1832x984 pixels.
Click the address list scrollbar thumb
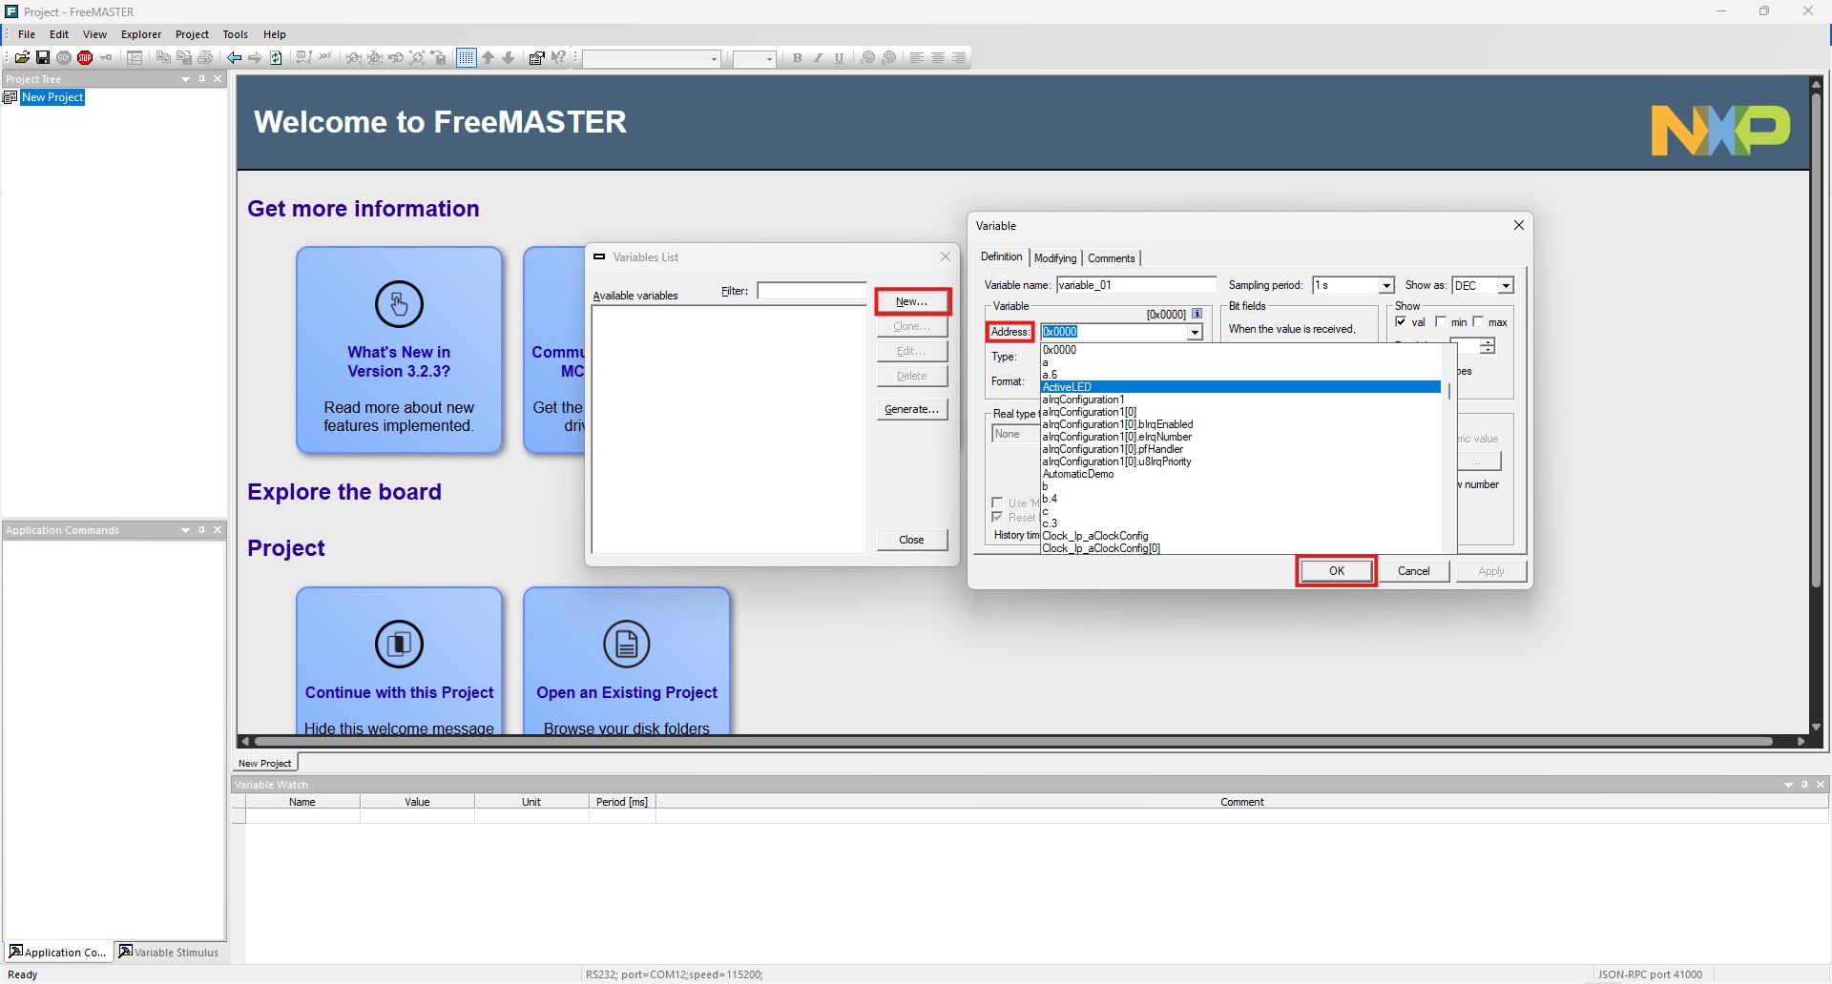[x=1449, y=392]
